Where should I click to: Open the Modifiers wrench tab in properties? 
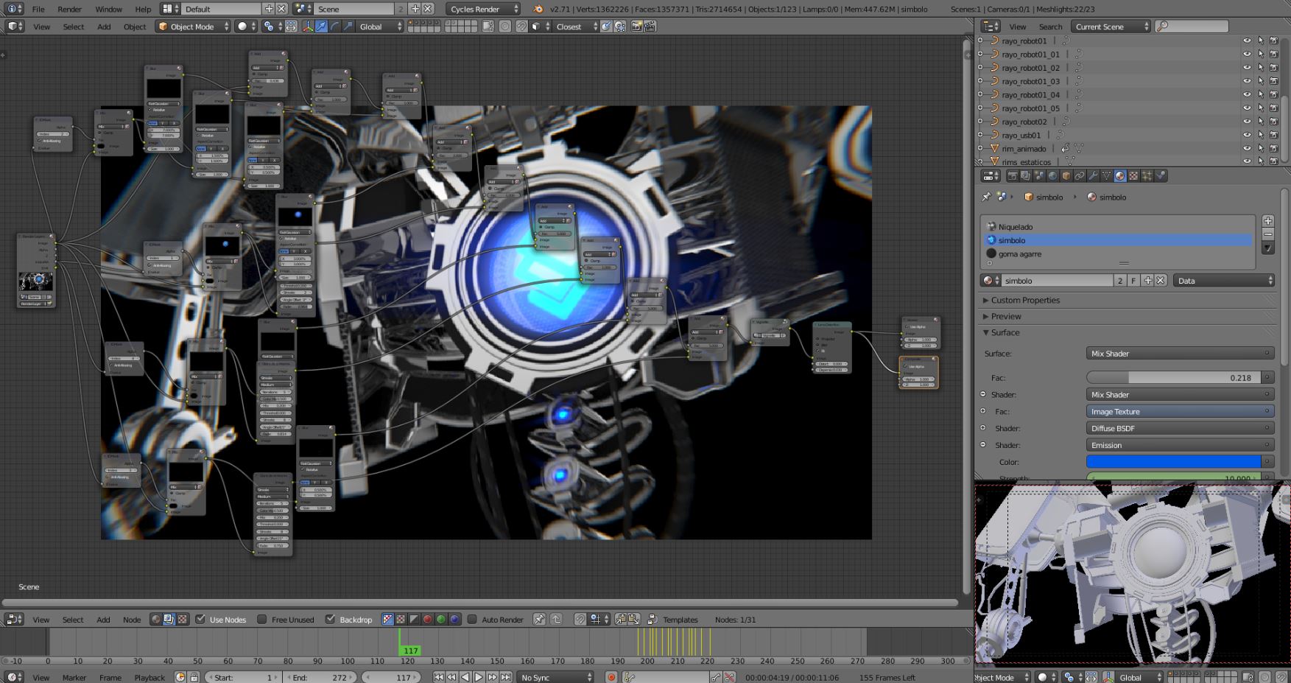coord(1093,176)
